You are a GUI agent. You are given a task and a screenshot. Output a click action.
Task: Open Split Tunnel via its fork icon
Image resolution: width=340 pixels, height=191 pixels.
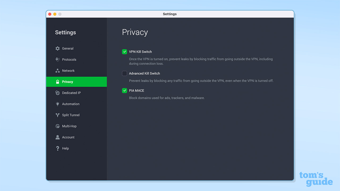pyautogui.click(x=57, y=115)
